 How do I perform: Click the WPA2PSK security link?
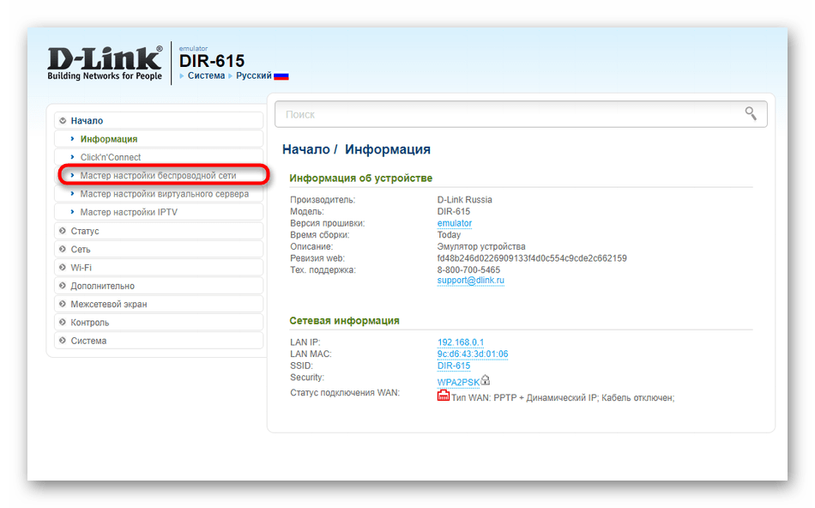click(x=458, y=382)
